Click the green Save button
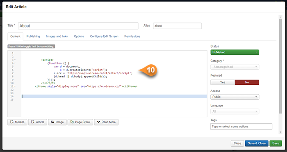This screenshot has width=287, height=152. pos(276,143)
